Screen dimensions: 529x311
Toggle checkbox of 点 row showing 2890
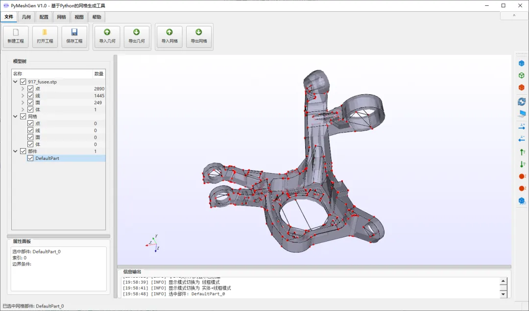coord(30,89)
